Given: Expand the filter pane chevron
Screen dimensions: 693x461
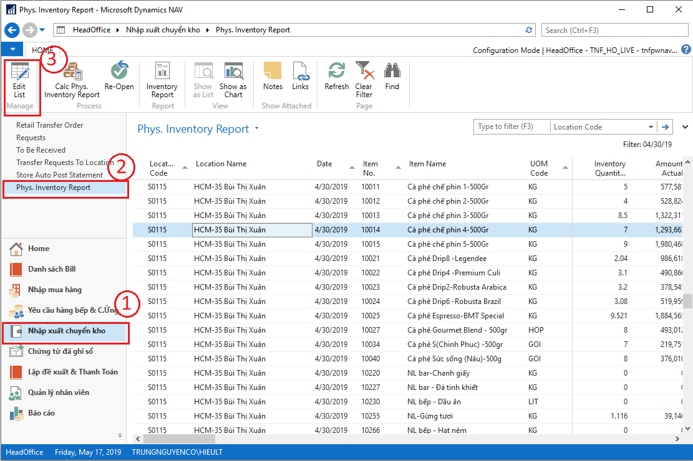Looking at the screenshot, I should (686, 126).
